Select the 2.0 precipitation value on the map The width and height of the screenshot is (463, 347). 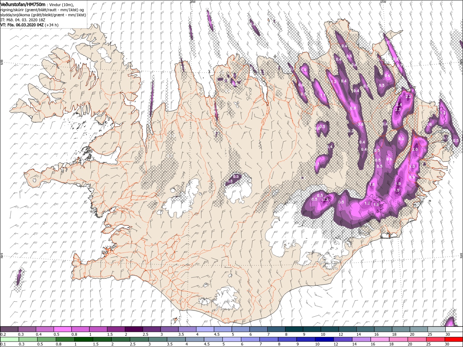[415, 149]
